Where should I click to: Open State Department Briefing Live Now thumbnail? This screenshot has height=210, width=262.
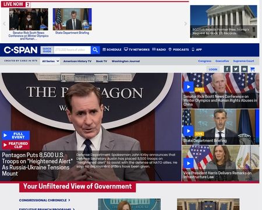pos(72,19)
